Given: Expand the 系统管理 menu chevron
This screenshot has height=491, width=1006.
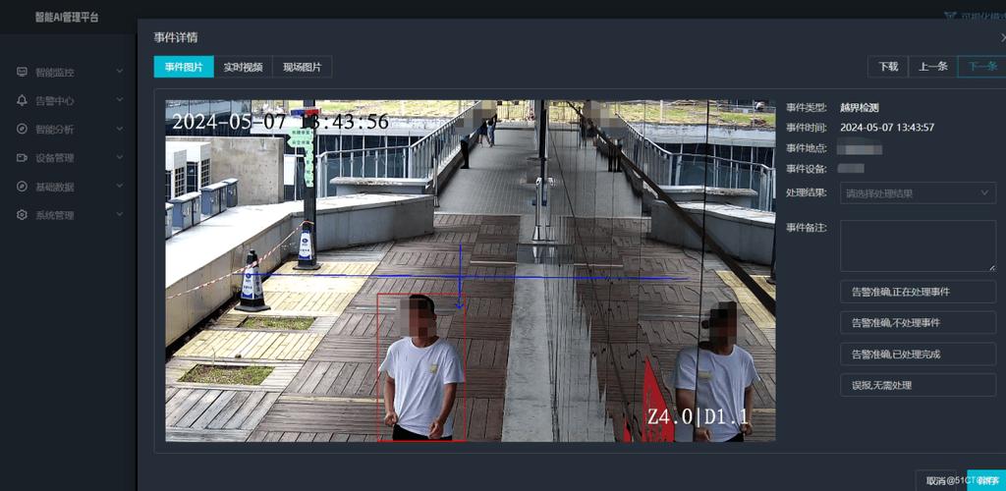Looking at the screenshot, I should tap(119, 215).
